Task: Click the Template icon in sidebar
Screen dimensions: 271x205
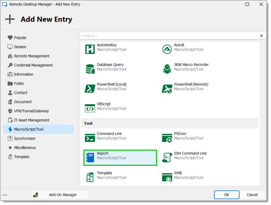Action: pos(10,157)
